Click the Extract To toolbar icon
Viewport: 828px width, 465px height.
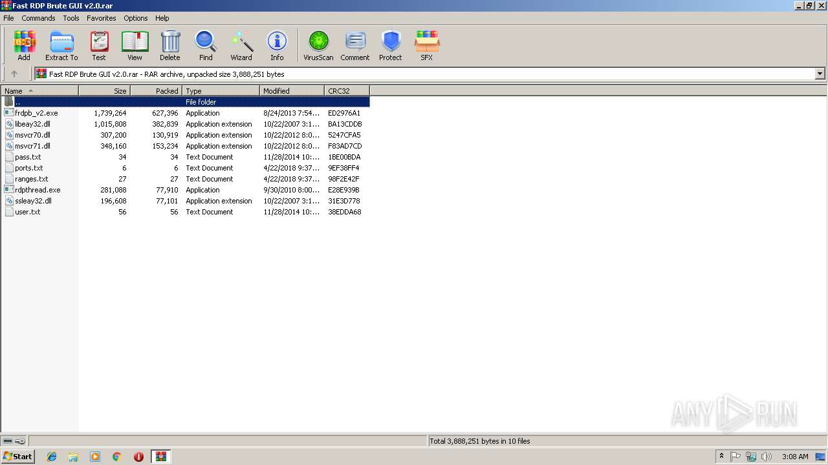coord(61,45)
